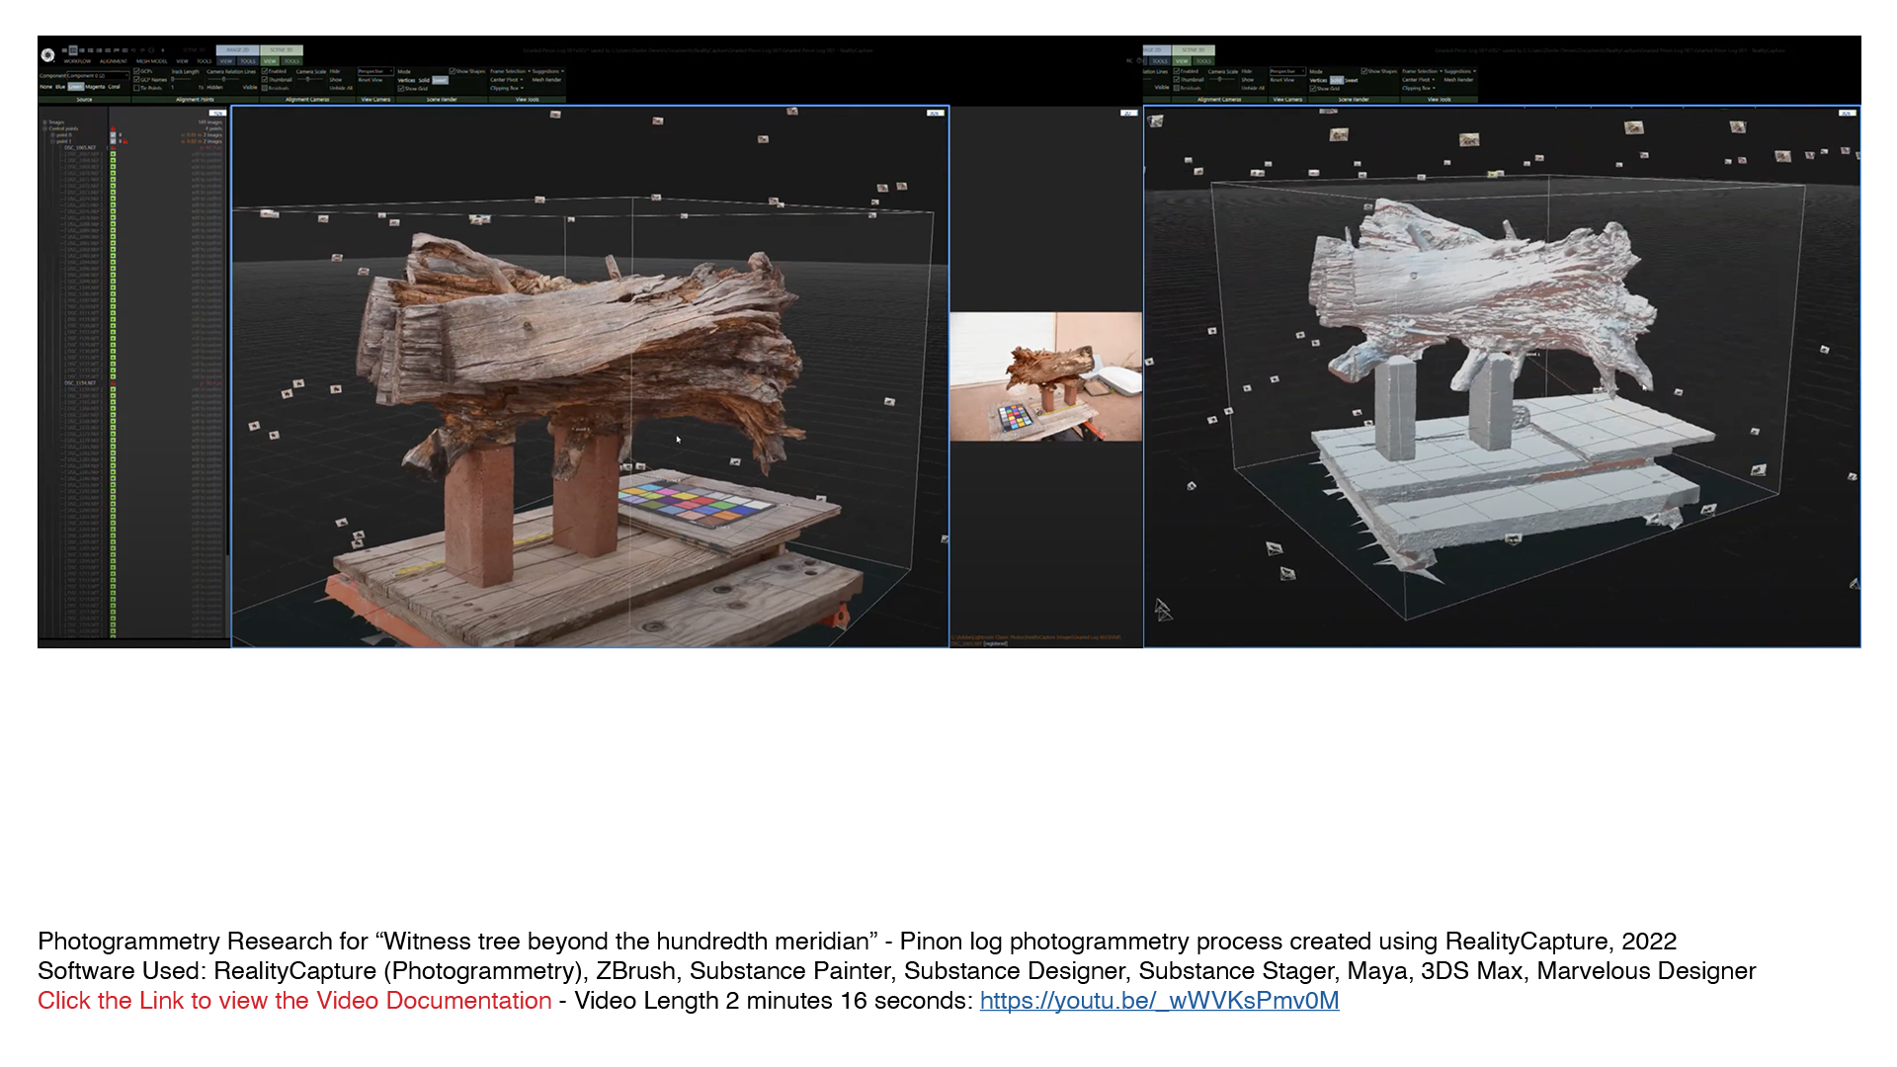The image size is (1897, 1067).
Task: Open the ALIGNMENT ribbon tab
Action: click(113, 61)
